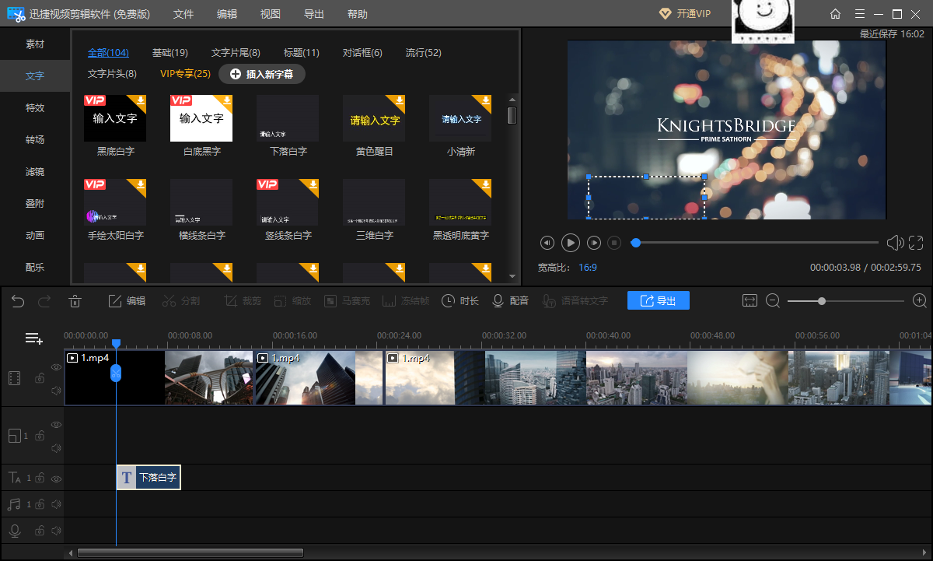
Task: Switch to 转场 transitions sidebar tab
Action: [x=35, y=140]
